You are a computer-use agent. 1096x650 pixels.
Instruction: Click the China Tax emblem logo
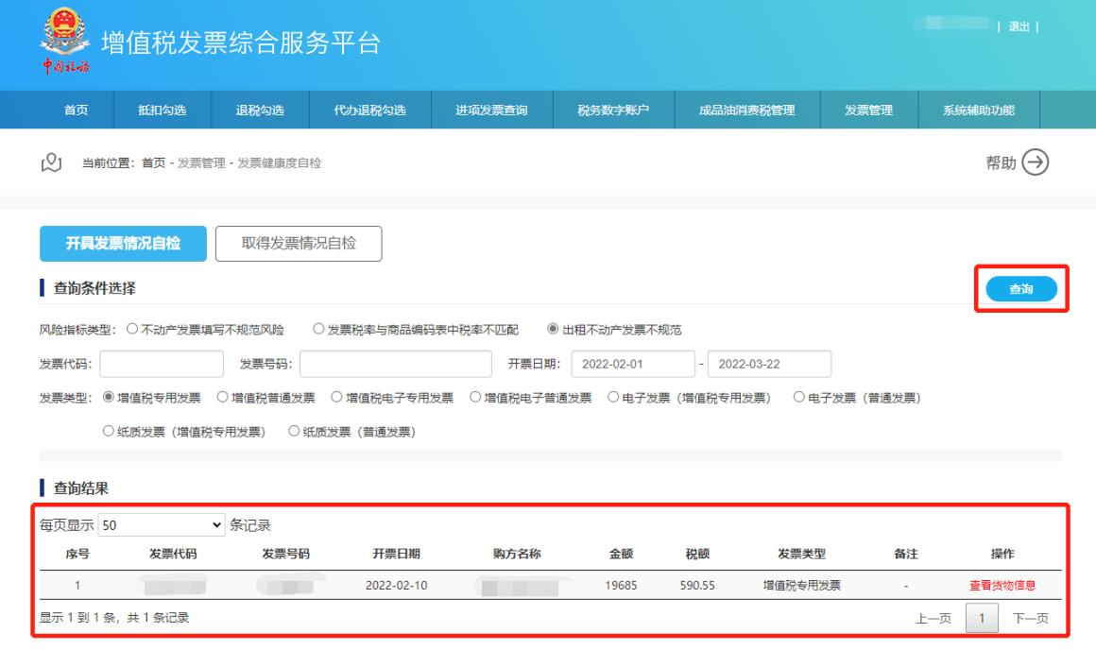62,40
